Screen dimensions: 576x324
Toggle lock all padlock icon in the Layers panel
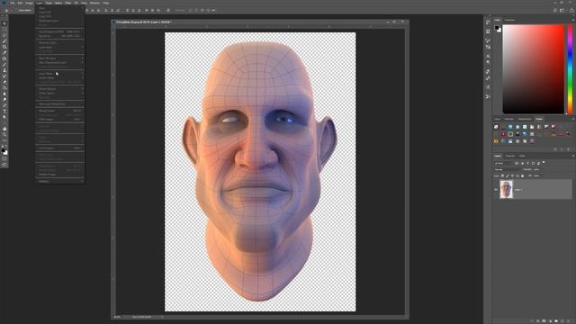(523, 176)
